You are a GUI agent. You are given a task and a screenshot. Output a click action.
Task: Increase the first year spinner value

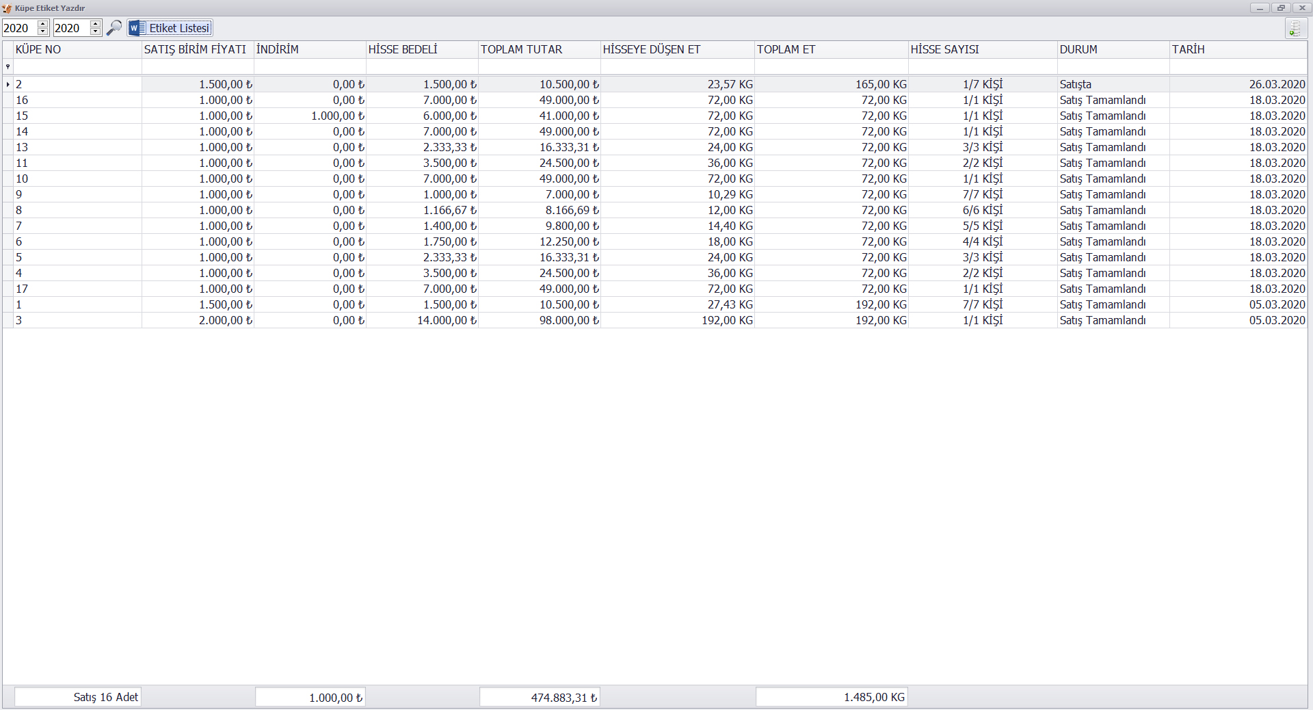click(43, 24)
